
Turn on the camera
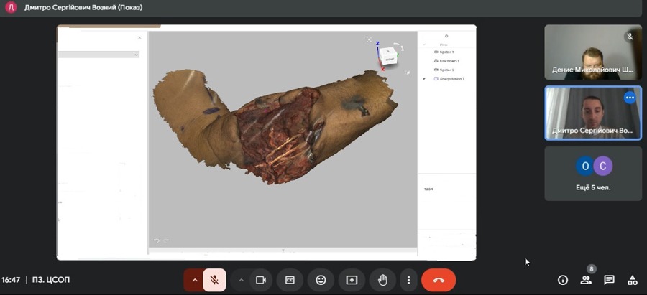click(261, 280)
